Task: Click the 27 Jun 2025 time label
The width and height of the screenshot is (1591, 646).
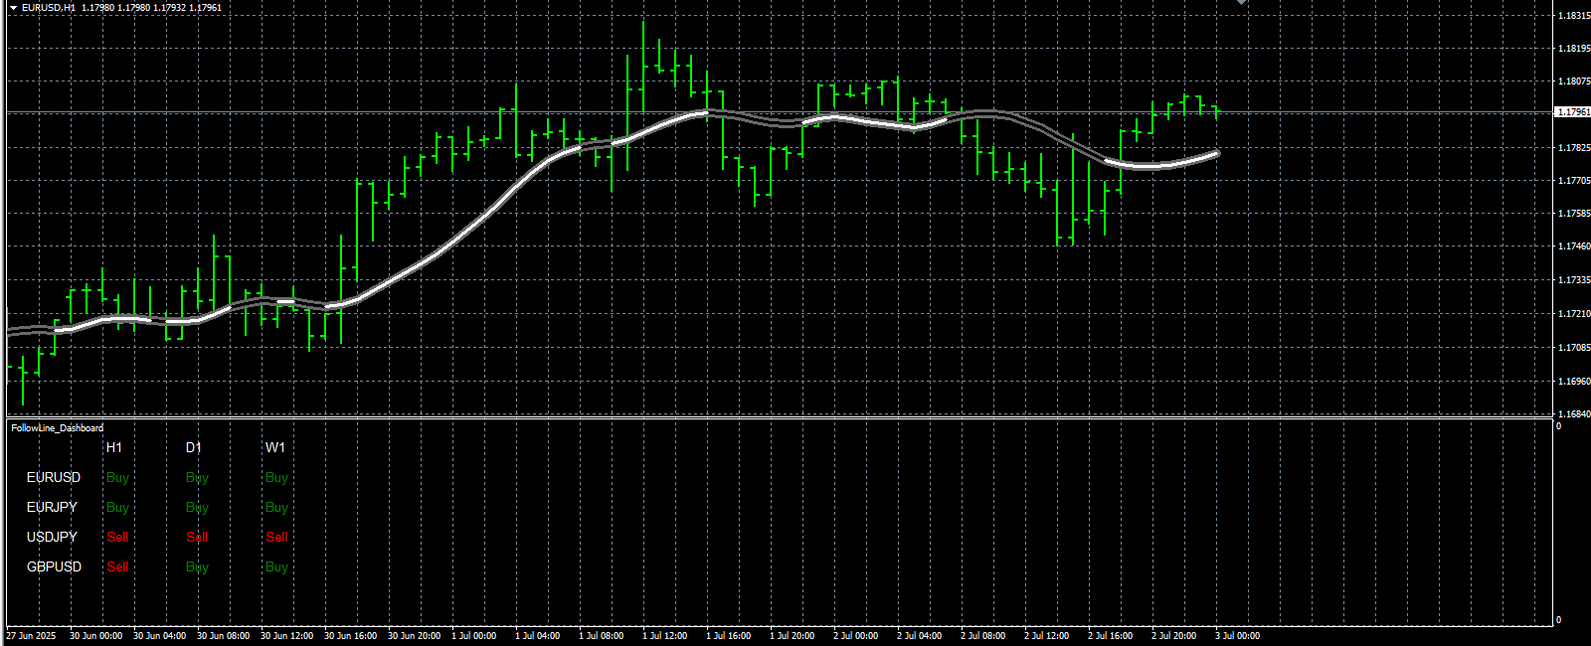Action: click(x=31, y=636)
